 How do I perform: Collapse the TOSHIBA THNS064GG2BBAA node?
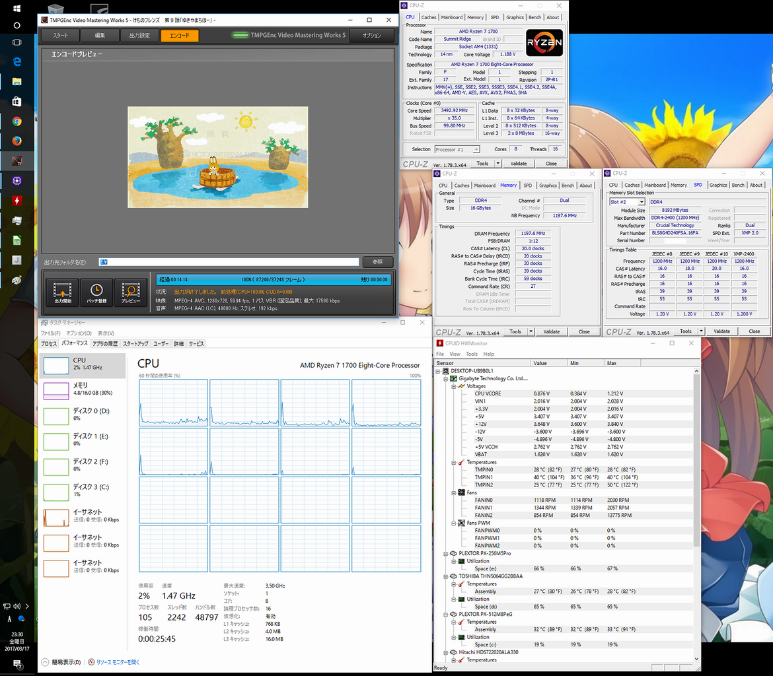tap(446, 576)
